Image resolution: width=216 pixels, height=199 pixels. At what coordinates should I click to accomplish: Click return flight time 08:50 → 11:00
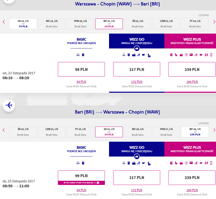pos(16,186)
